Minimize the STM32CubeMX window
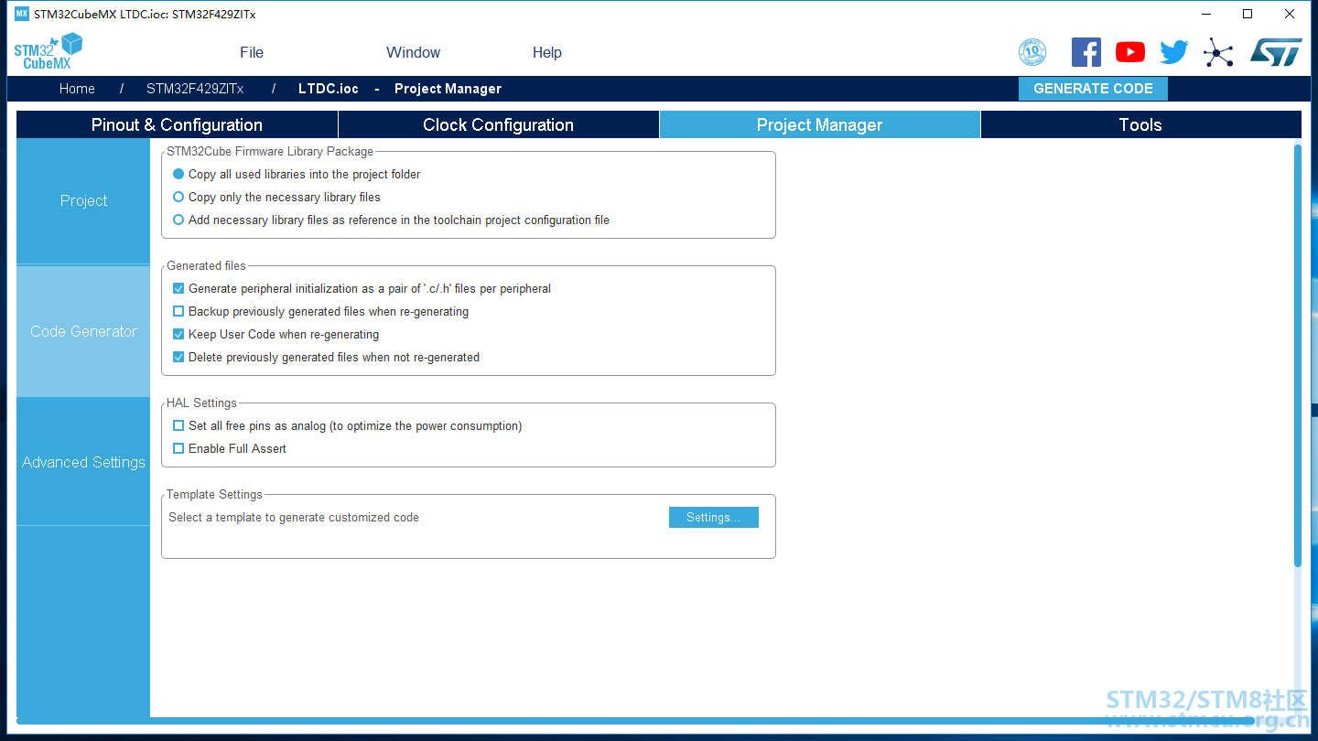Viewport: 1318px width, 741px height. 1205,14
